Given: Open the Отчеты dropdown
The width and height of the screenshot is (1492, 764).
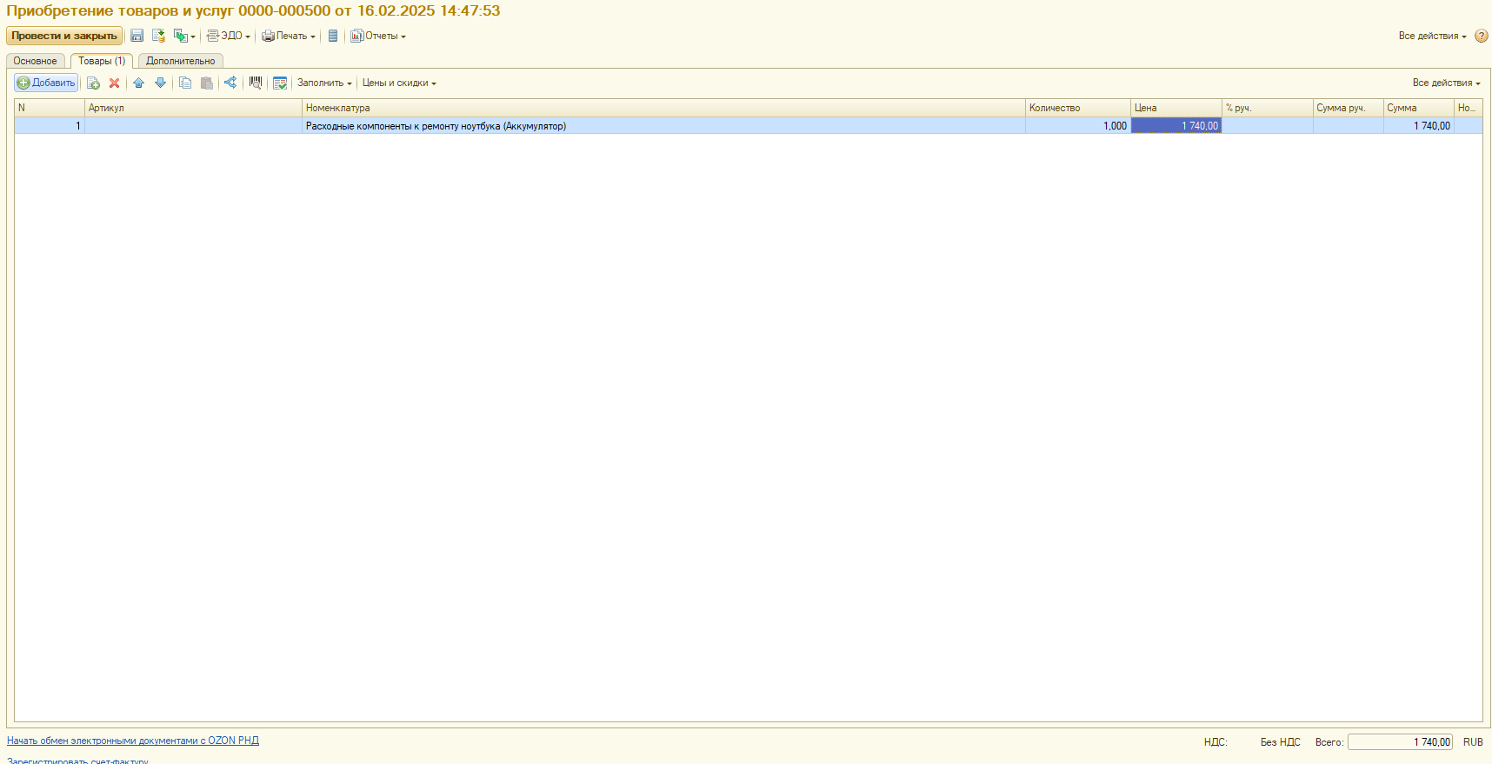Looking at the screenshot, I should tap(378, 36).
